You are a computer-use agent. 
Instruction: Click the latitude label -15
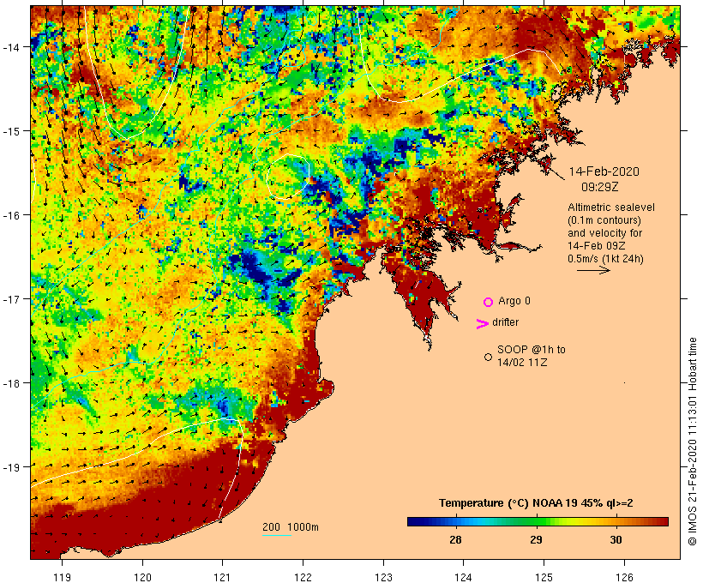pos(11,131)
